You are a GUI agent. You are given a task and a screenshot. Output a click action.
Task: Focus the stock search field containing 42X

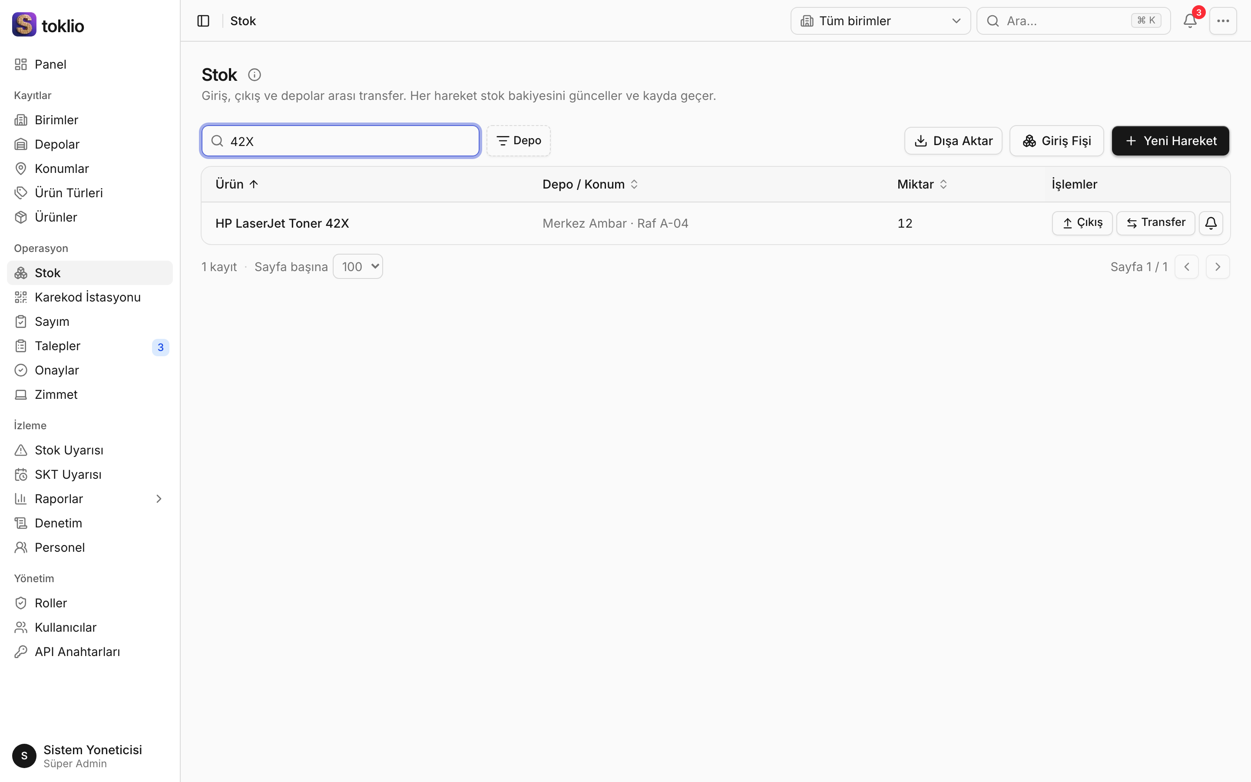tap(341, 141)
